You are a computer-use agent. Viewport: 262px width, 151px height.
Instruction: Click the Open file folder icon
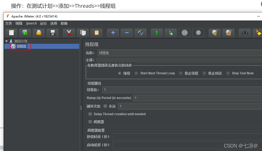pos(39,33)
